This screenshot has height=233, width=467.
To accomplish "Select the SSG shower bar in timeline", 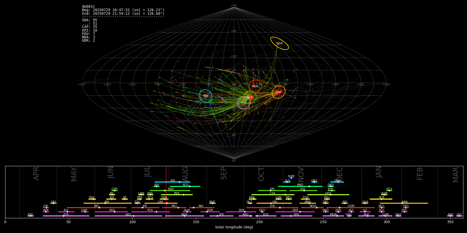I will tap(111, 212).
